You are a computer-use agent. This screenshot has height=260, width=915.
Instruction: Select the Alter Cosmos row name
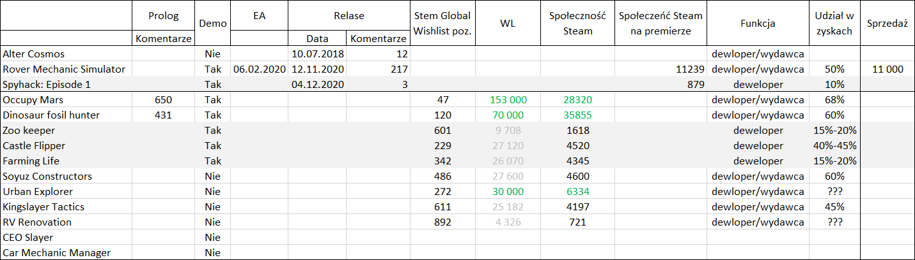tap(34, 54)
